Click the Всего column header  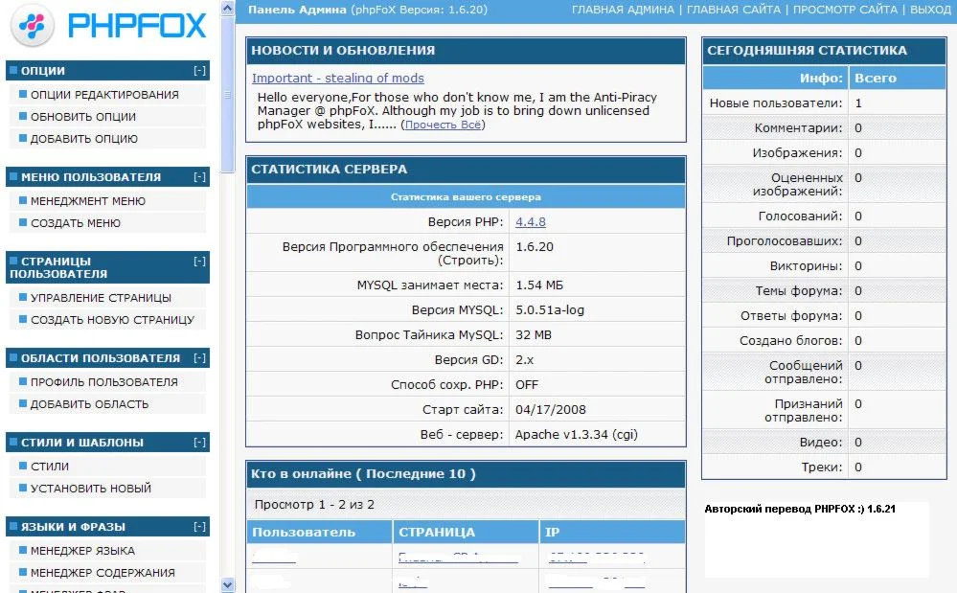[x=876, y=79]
